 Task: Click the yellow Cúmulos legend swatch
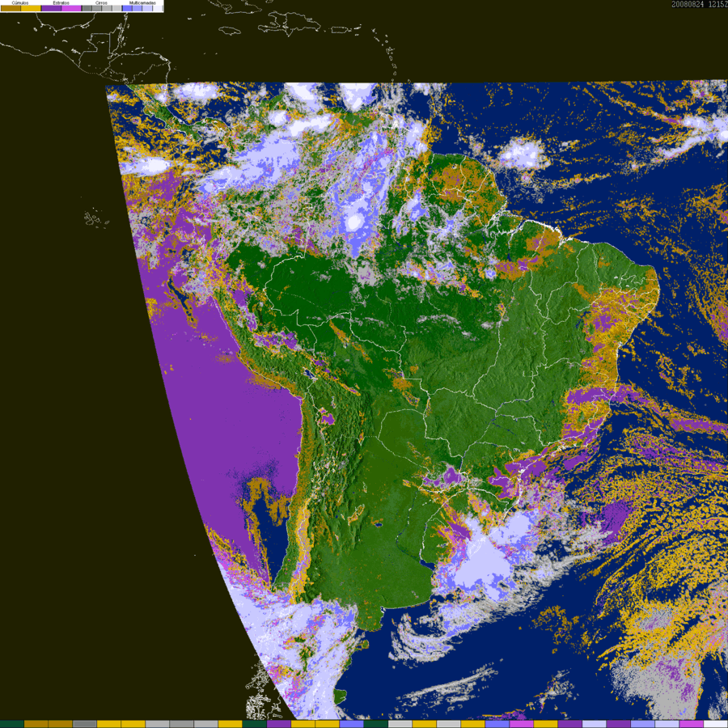click(x=31, y=8)
